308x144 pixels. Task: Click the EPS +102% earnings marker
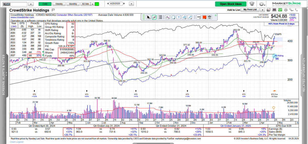click(x=34, y=94)
